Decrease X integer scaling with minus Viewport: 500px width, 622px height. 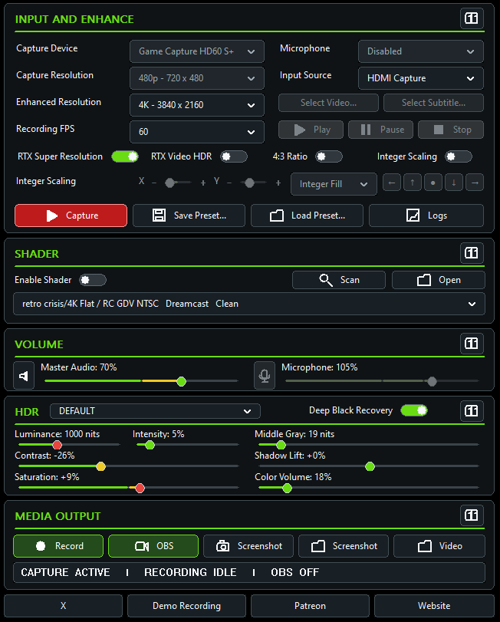point(154,183)
